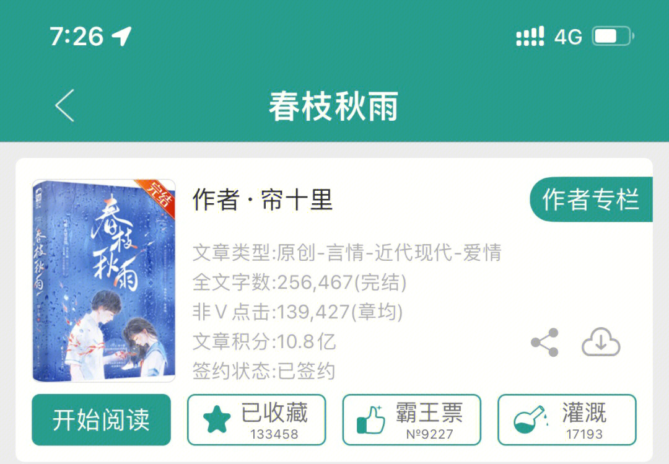The height and width of the screenshot is (464, 669).
Task: Tap the author name 帘十里
Action: coord(297,199)
